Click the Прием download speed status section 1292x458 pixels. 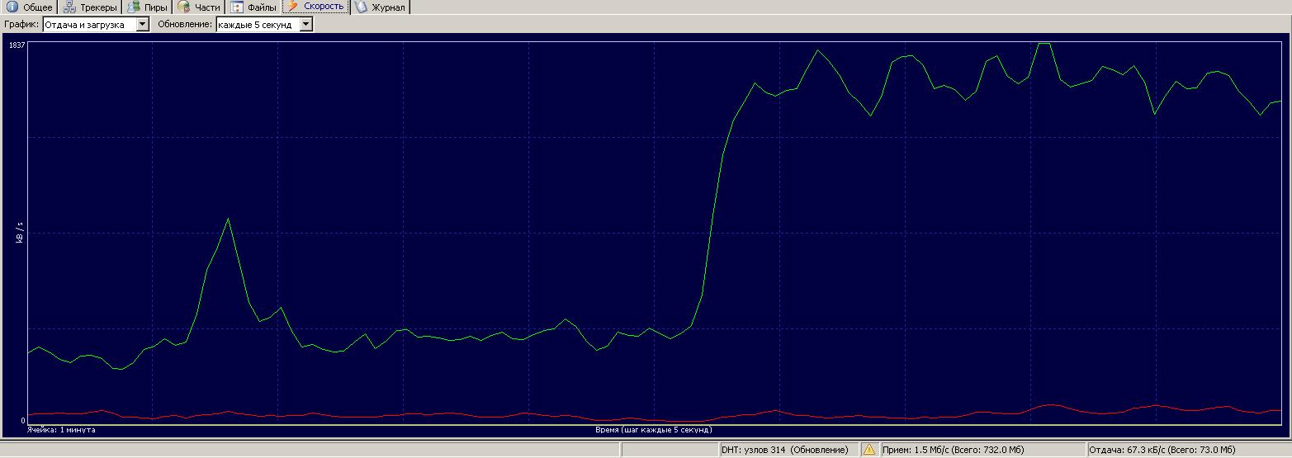[x=953, y=450]
